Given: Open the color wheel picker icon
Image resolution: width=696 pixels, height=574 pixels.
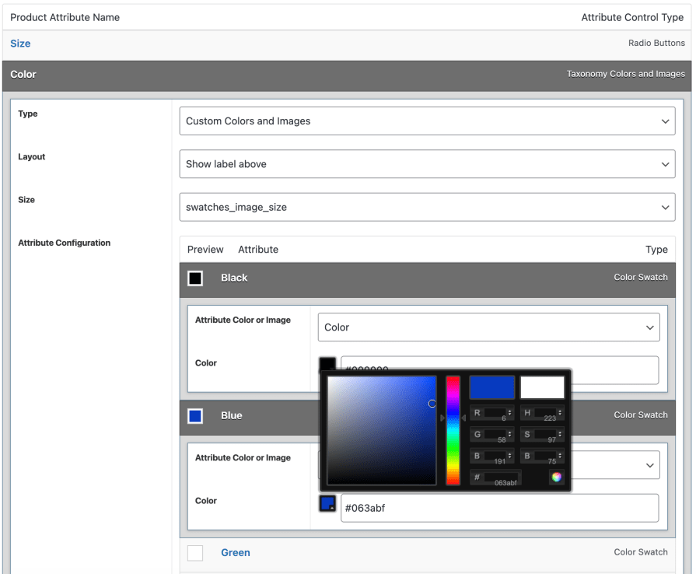Looking at the screenshot, I should (557, 478).
